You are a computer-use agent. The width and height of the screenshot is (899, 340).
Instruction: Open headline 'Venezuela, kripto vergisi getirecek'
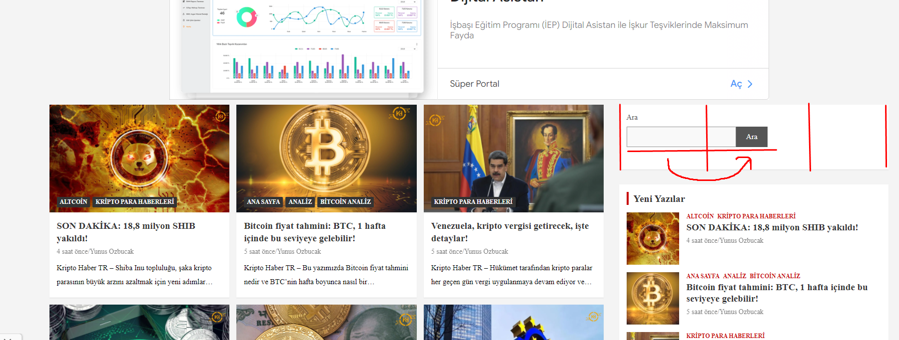[x=510, y=232]
